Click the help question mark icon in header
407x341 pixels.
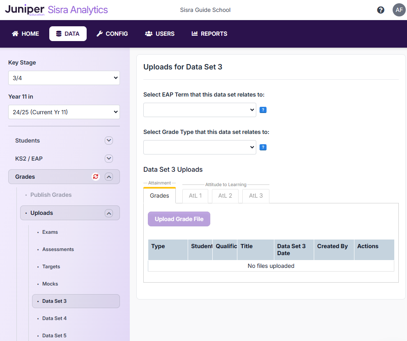[381, 10]
